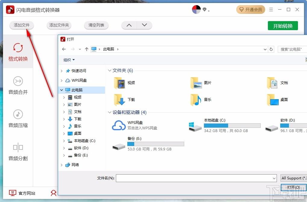
Task: Select the 音乐 folder icon
Action: tap(196, 100)
